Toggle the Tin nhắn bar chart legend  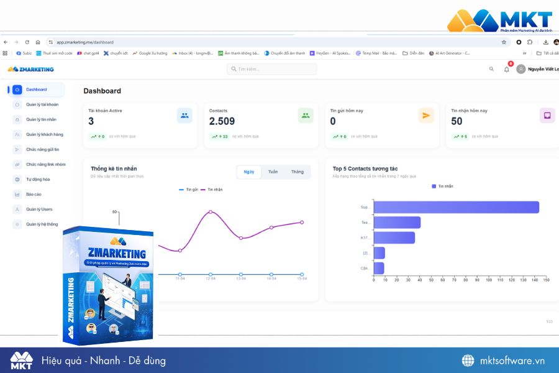click(442, 186)
